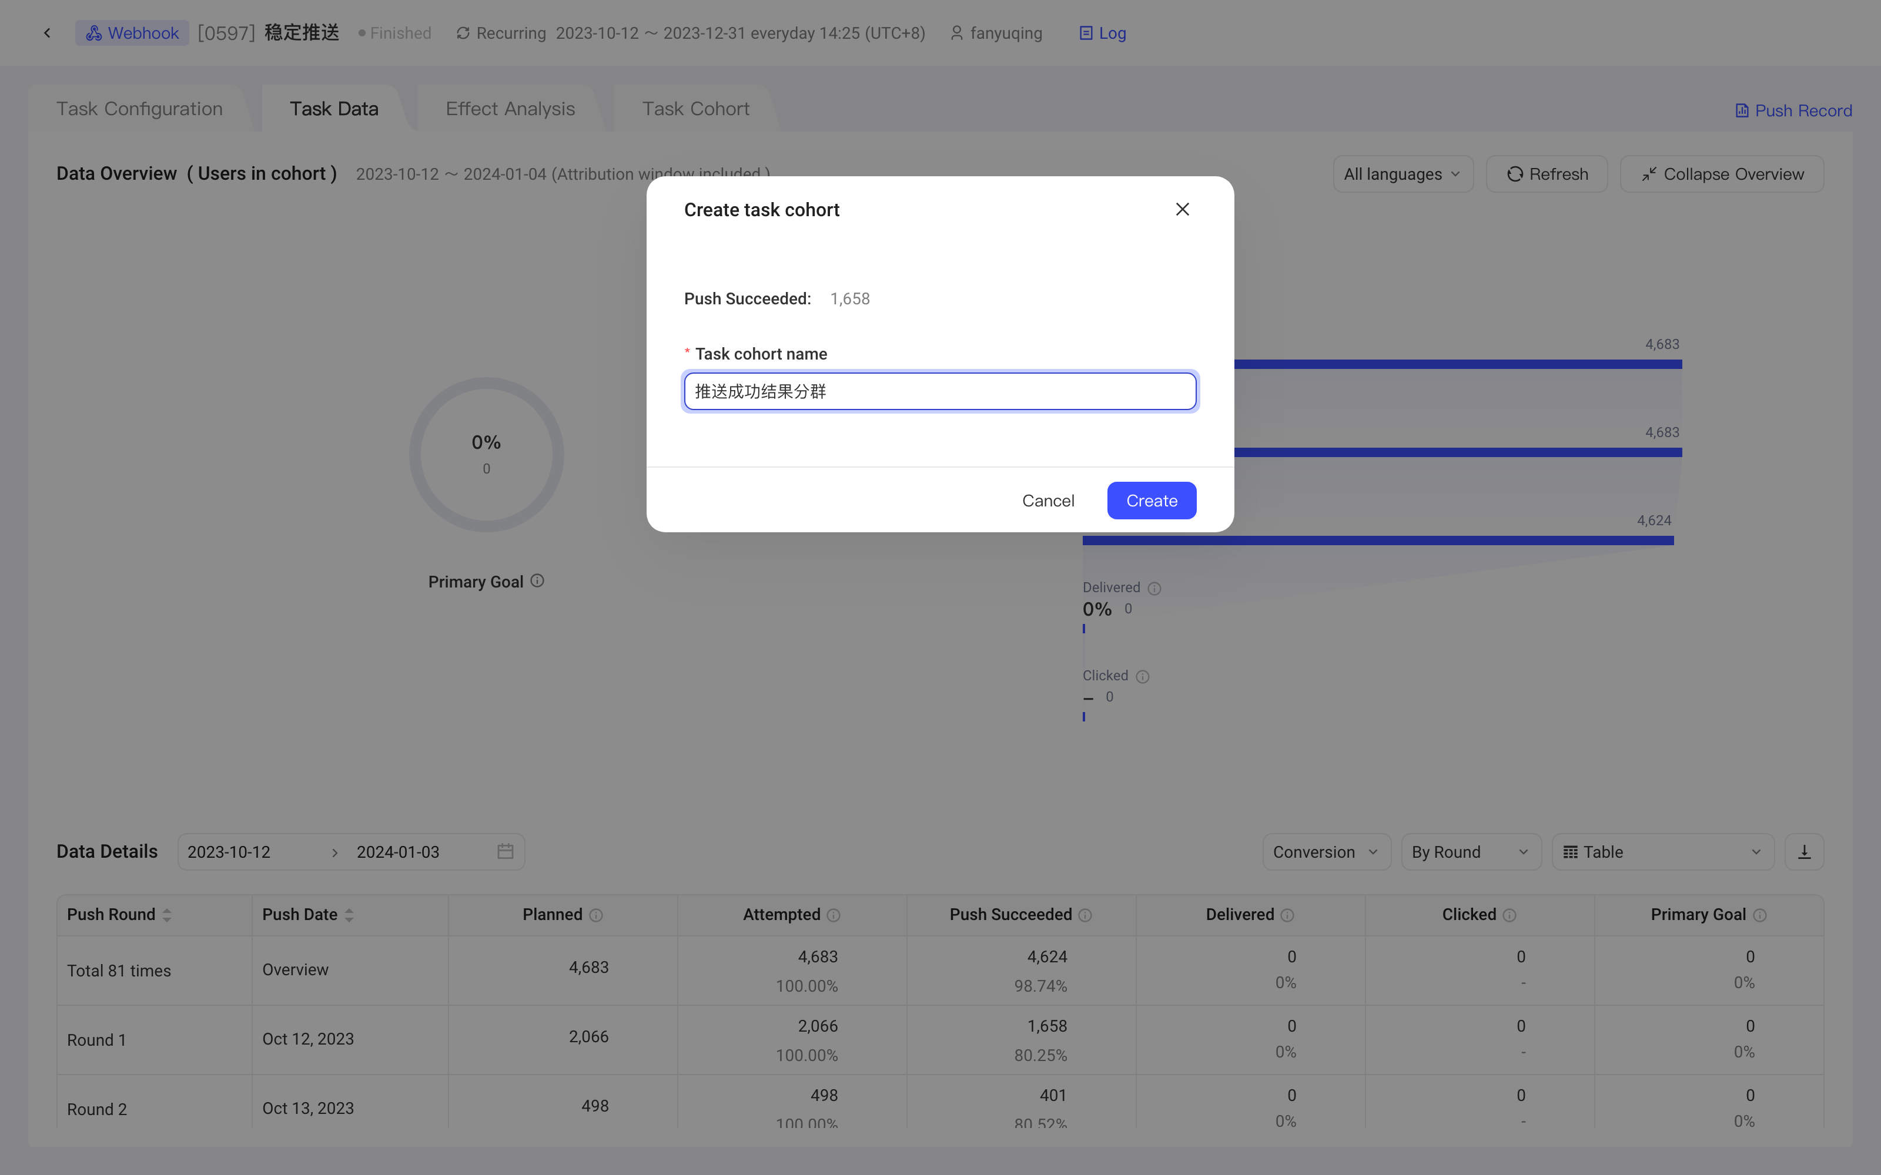Click info icon next to Primary Goal chart
The image size is (1881, 1175).
click(x=537, y=580)
